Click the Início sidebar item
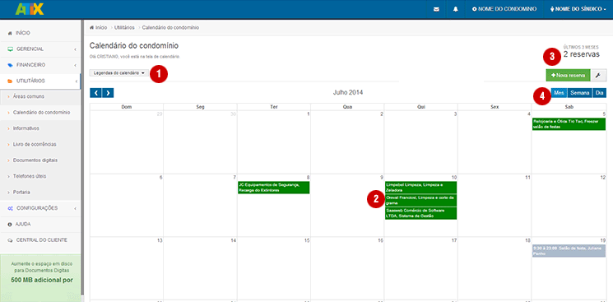The width and height of the screenshot is (613, 302). [x=39, y=33]
